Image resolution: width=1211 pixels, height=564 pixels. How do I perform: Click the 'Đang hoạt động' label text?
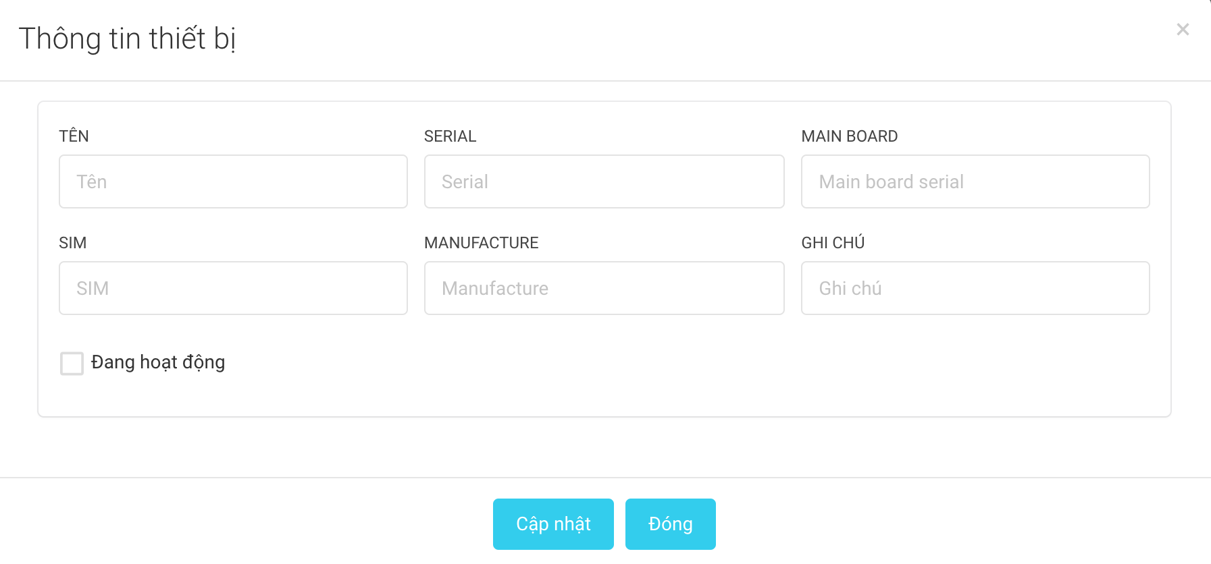pos(158,362)
